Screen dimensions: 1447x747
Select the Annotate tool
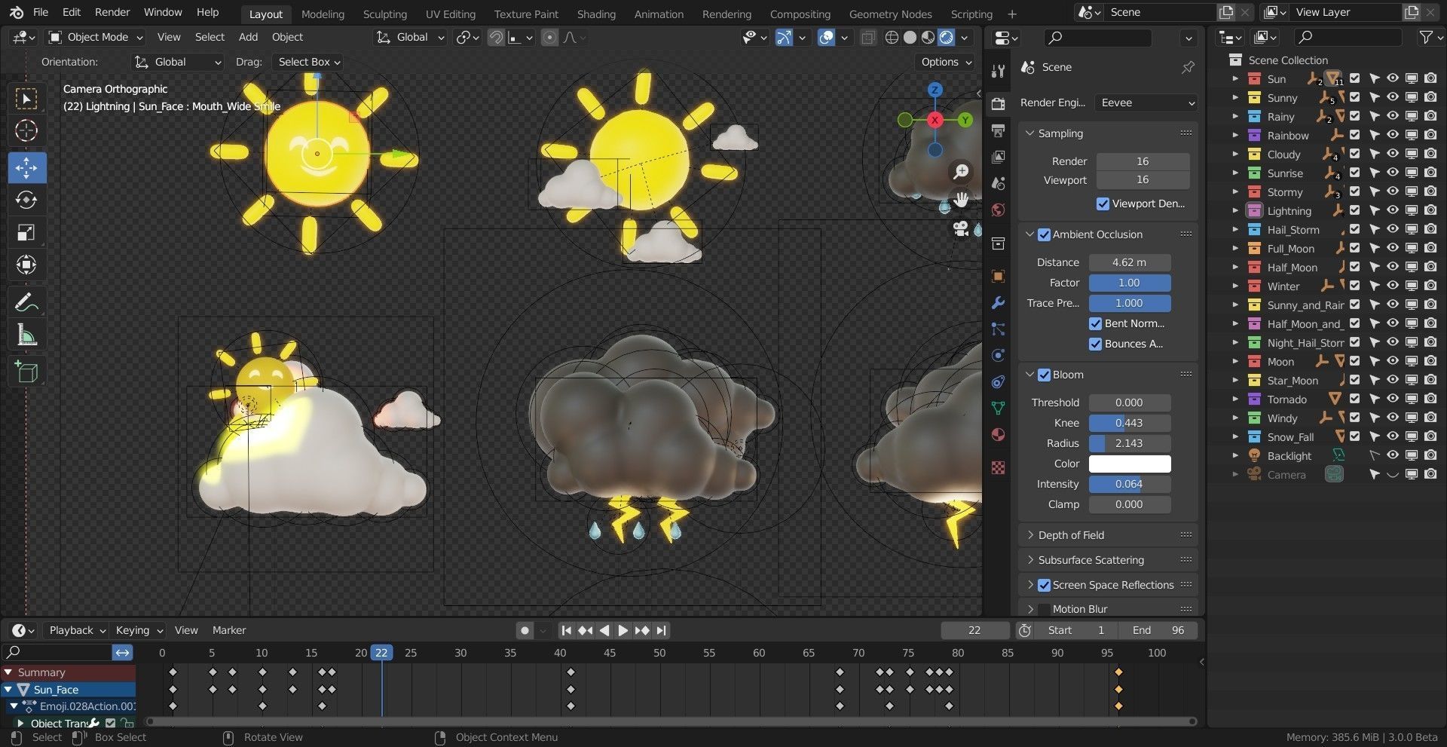click(26, 303)
